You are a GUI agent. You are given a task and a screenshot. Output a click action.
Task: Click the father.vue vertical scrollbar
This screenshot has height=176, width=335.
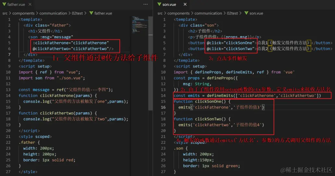click(150, 64)
